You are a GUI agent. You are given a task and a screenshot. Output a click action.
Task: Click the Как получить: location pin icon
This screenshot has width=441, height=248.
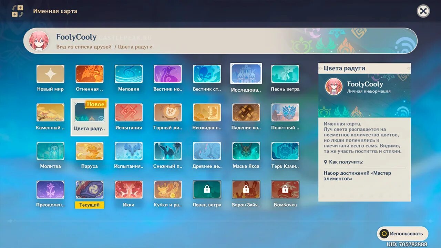click(326, 162)
